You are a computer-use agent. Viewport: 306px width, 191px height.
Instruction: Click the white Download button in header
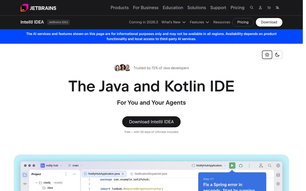[269, 22]
